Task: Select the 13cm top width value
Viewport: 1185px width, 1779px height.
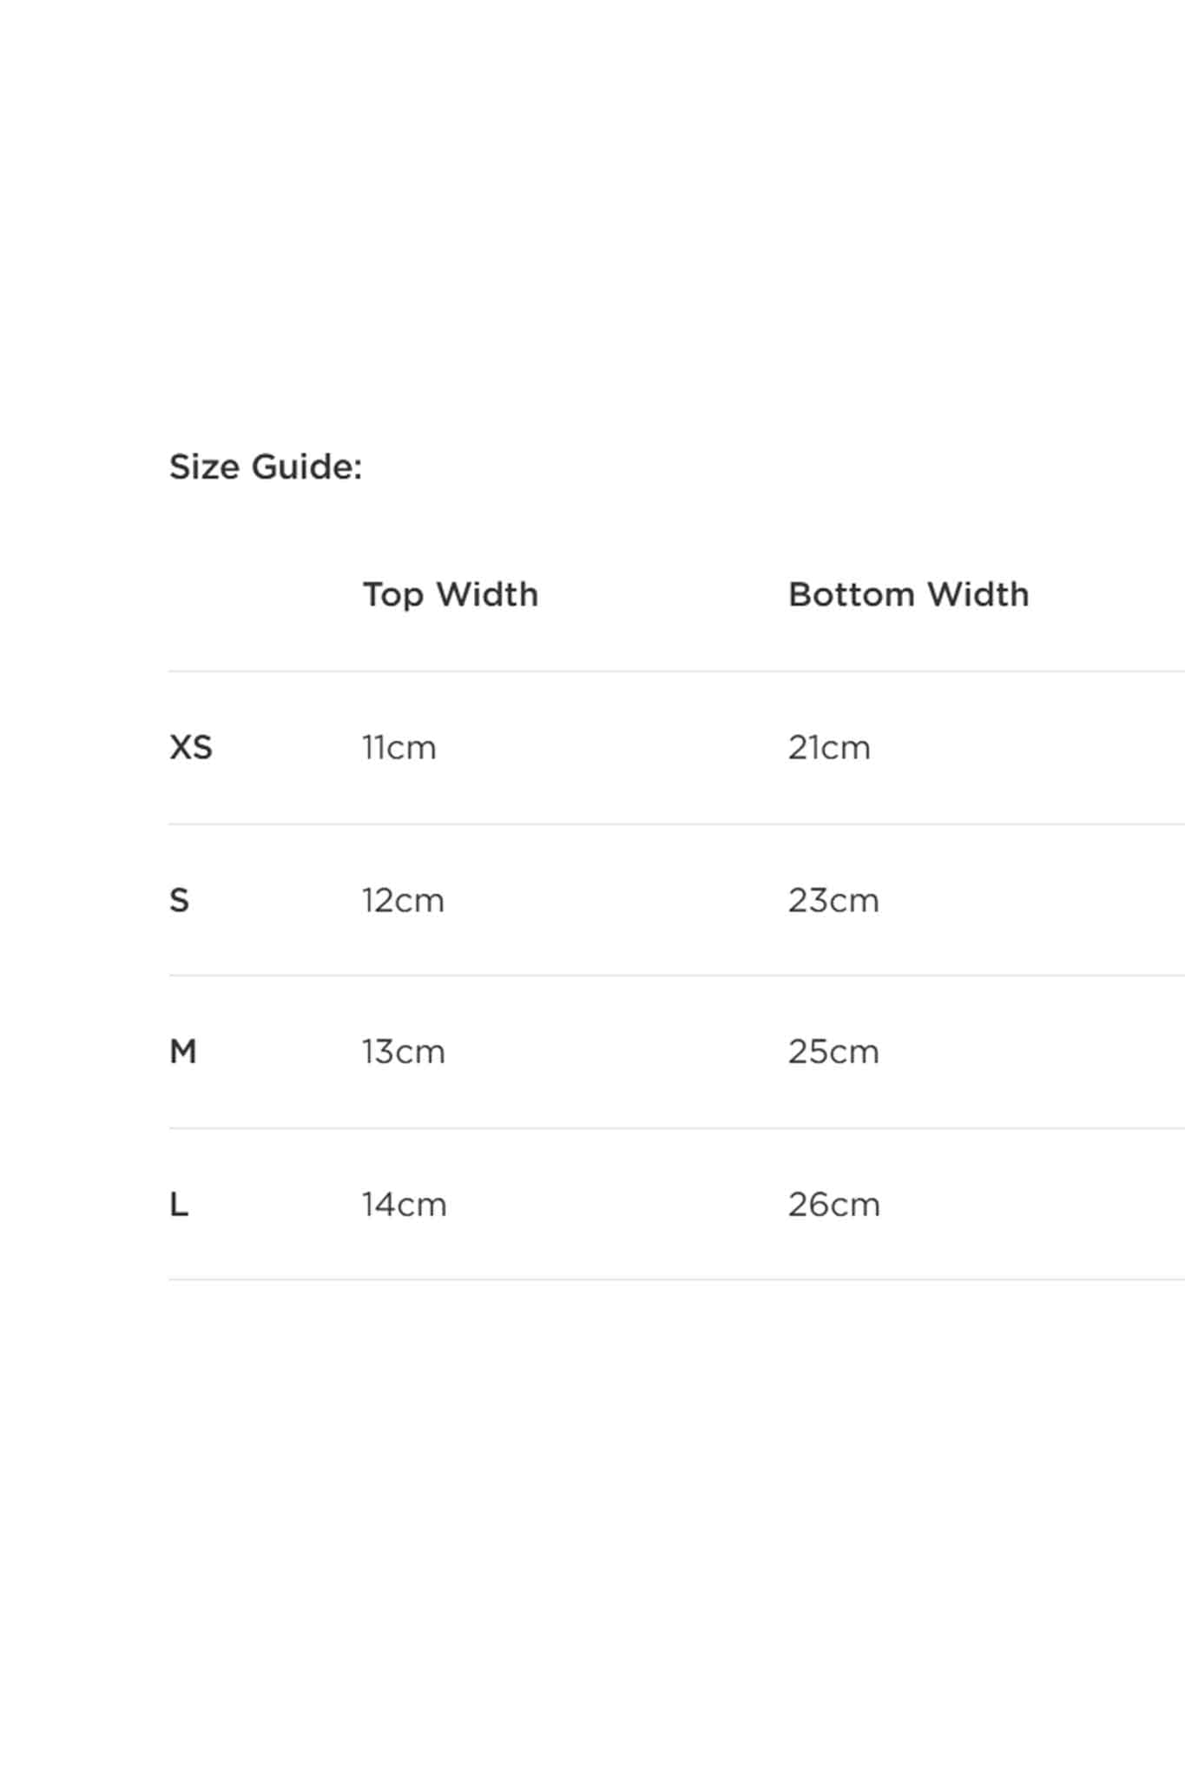Action: click(404, 1052)
